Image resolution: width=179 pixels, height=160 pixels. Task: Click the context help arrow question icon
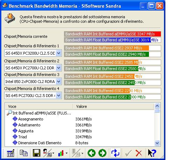click(152, 153)
